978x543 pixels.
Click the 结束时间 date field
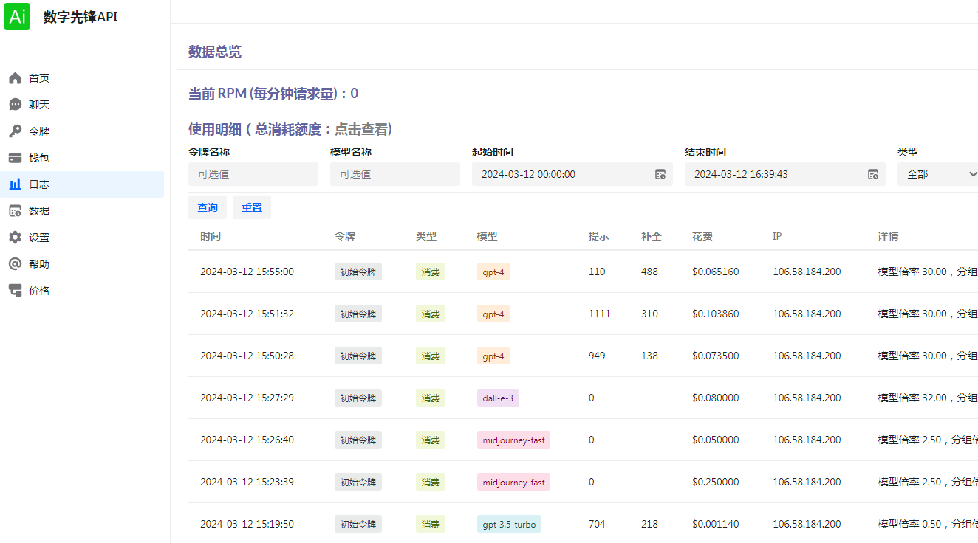tap(785, 174)
